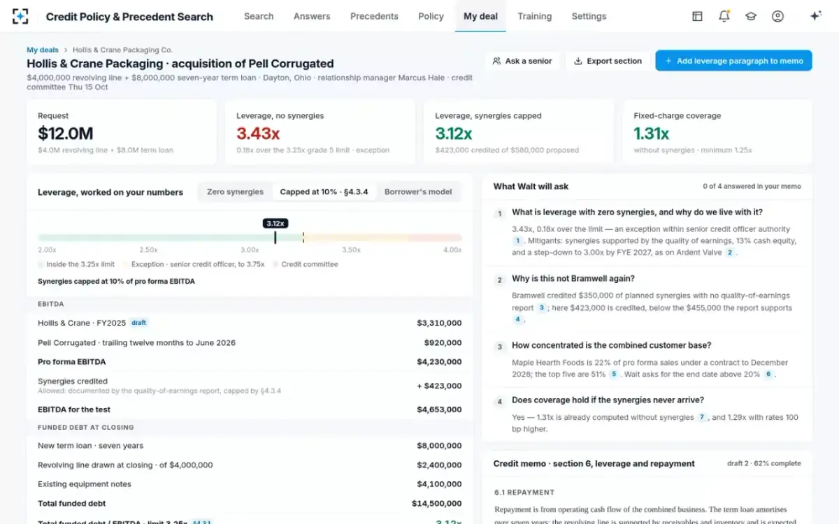Open the user profile icon

[777, 16]
